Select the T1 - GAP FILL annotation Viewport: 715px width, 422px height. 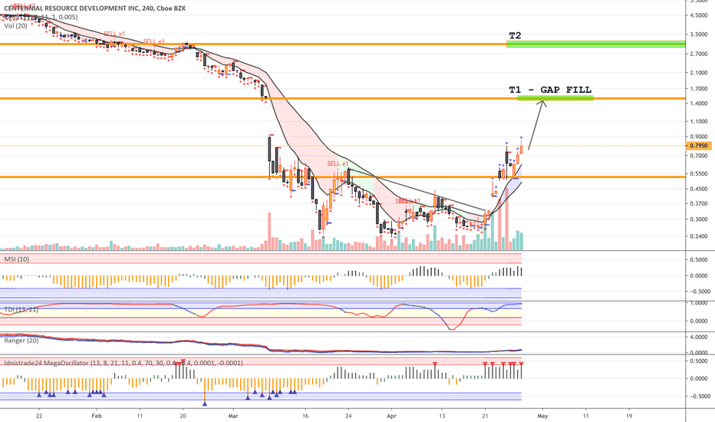point(550,90)
